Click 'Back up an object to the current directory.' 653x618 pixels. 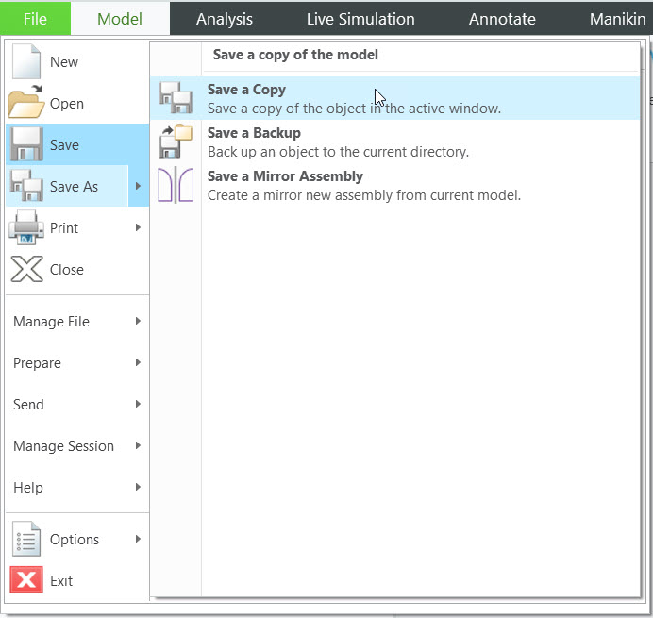(338, 152)
